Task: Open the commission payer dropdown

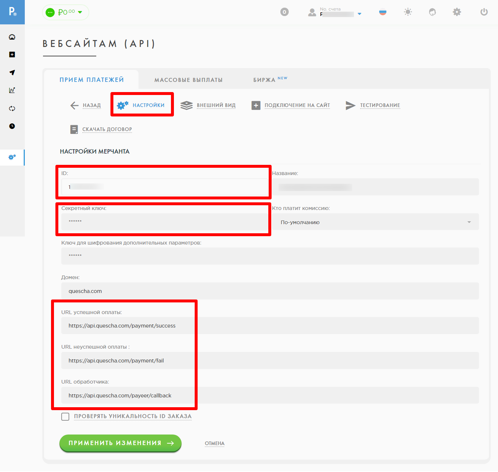Action: [x=375, y=222]
